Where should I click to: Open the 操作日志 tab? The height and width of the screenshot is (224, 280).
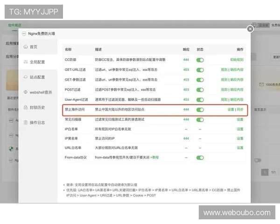[x=38, y=122]
